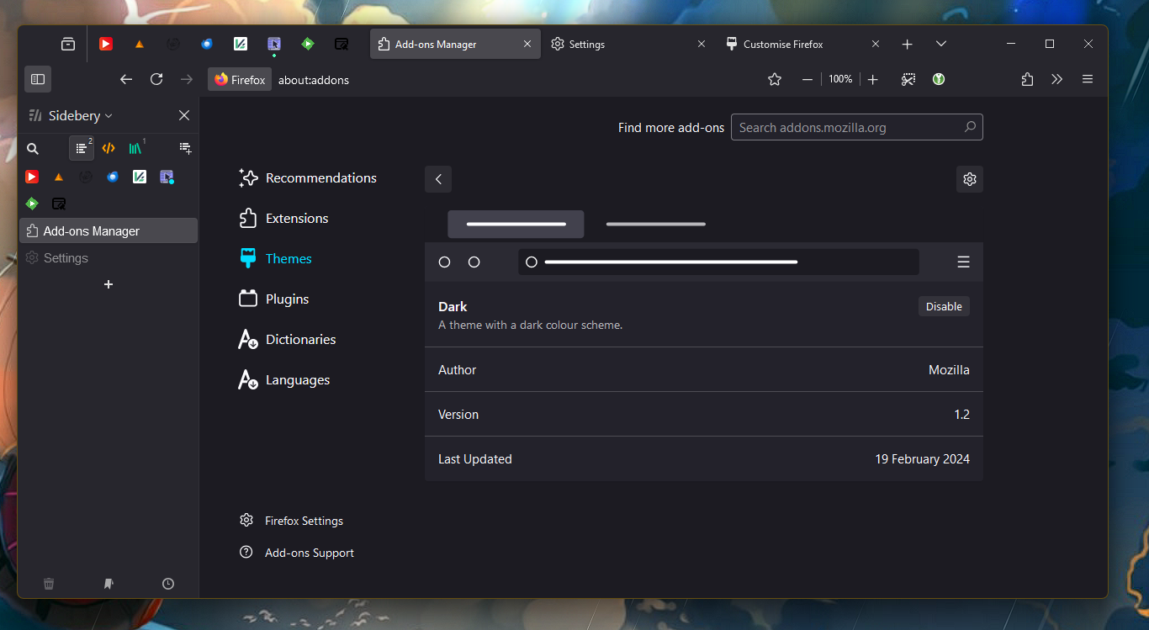
Task: Open Firefox View from the tab bar
Action: (x=68, y=44)
